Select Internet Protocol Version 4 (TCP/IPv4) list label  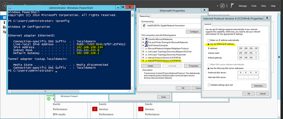164,61
